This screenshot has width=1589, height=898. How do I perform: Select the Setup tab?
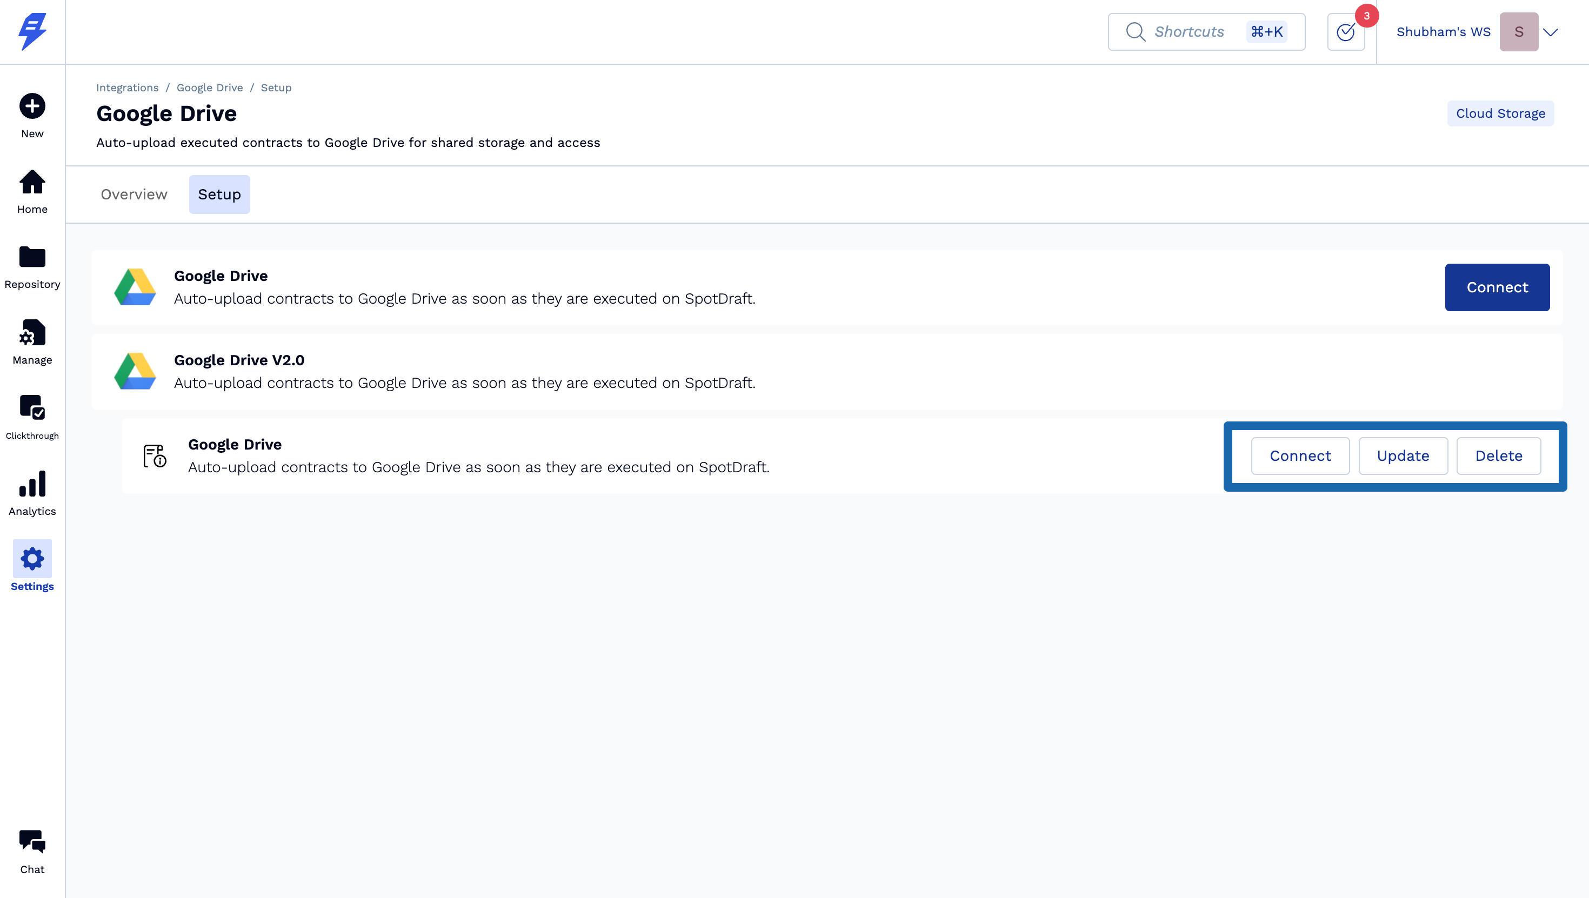tap(219, 195)
